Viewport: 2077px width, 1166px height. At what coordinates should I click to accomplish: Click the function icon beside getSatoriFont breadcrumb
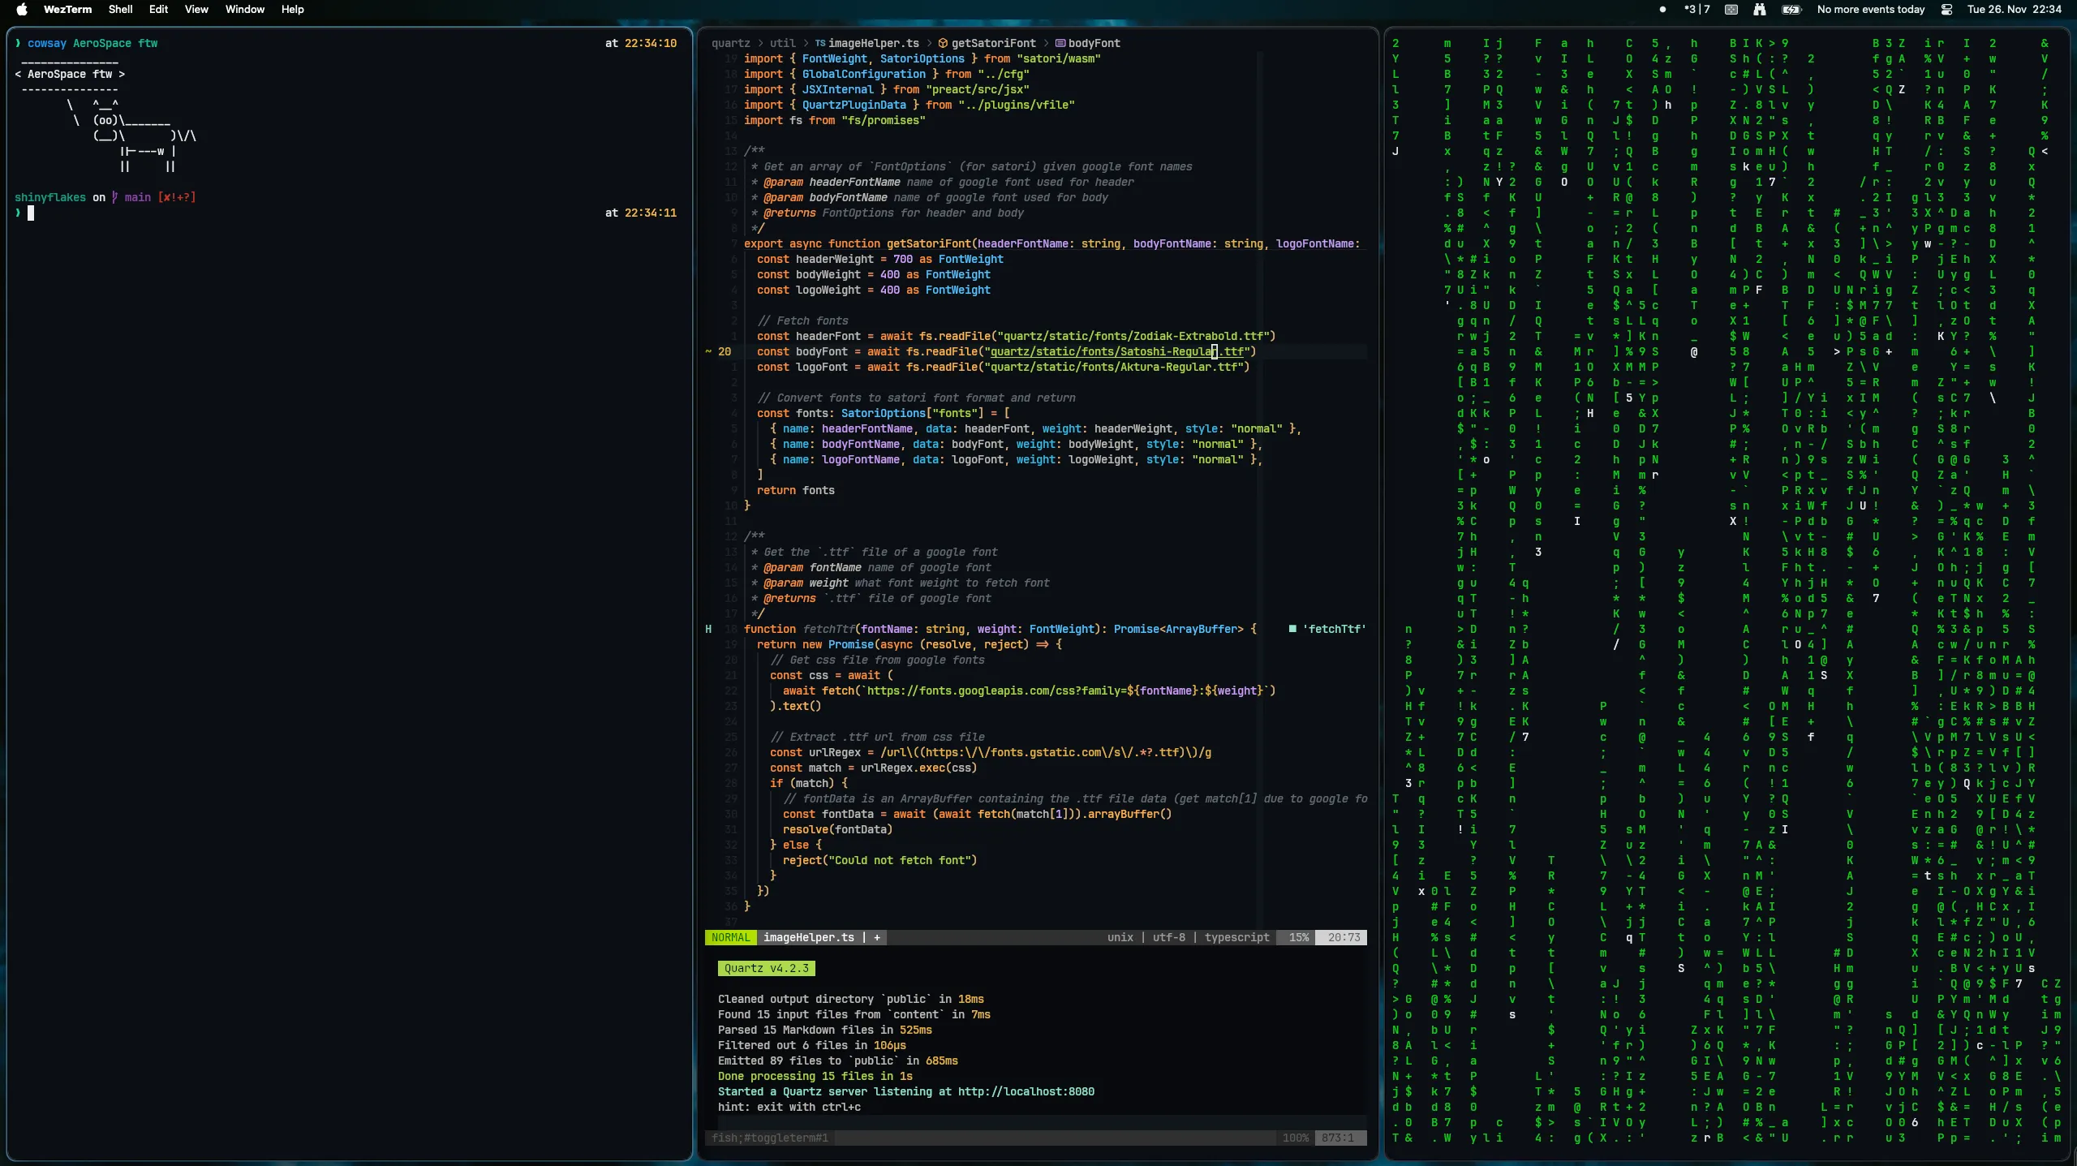click(943, 44)
